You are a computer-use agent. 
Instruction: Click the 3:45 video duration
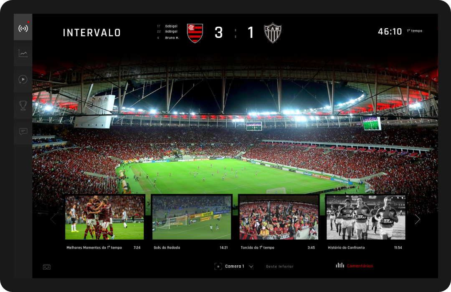311,247
